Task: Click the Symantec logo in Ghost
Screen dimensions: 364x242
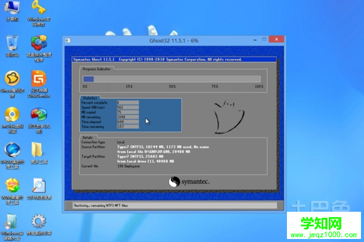Action: point(189,181)
